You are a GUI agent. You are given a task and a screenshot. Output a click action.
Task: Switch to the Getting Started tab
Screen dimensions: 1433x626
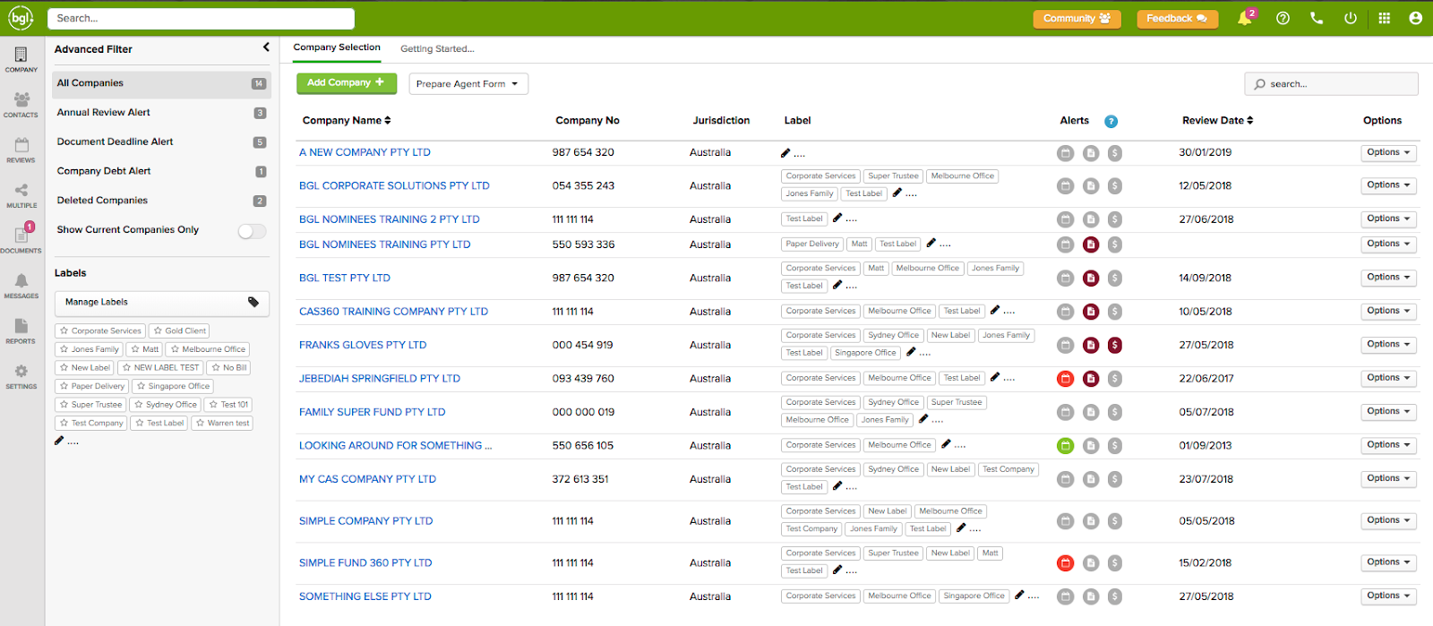[x=437, y=49]
